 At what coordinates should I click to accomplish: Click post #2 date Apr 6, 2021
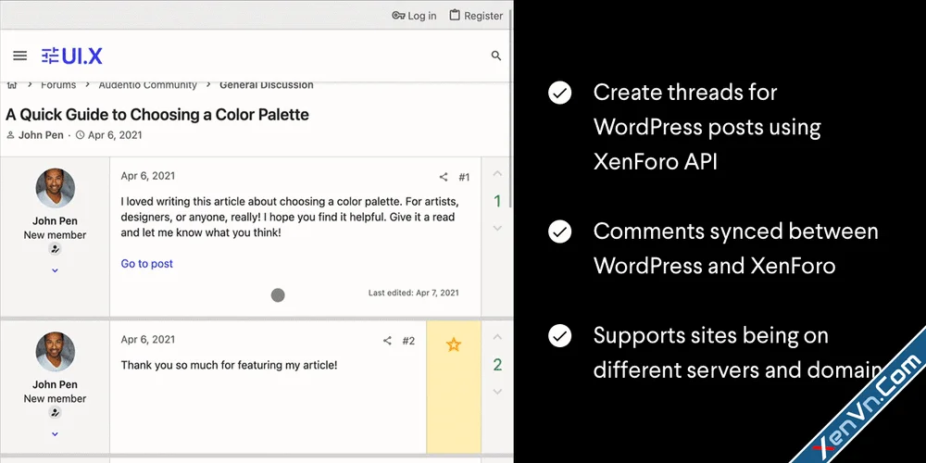tap(147, 340)
